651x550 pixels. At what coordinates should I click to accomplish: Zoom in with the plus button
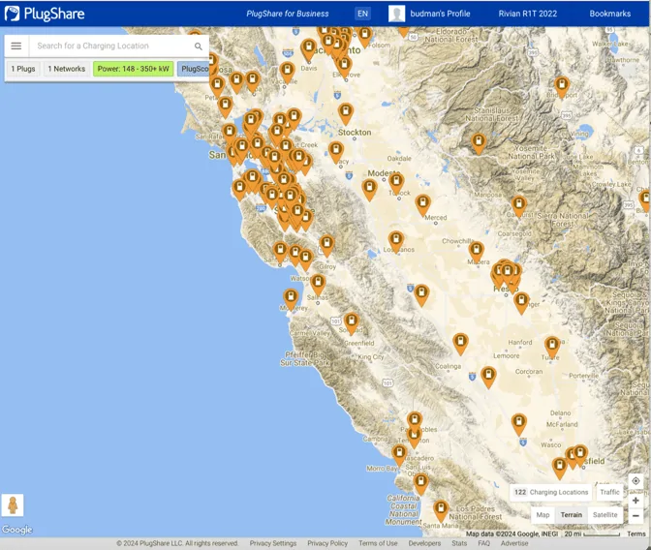pyautogui.click(x=635, y=501)
